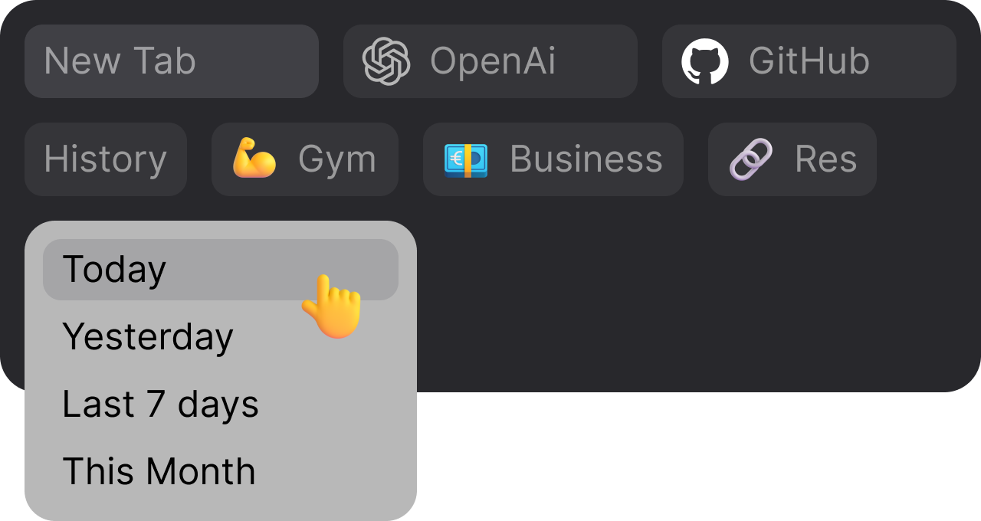
Task: Pick Last 7 days menu entry
Action: (x=221, y=405)
